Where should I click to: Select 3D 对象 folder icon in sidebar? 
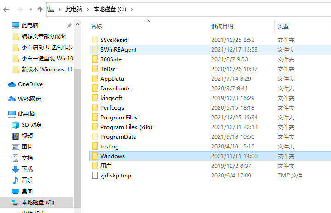[16, 124]
